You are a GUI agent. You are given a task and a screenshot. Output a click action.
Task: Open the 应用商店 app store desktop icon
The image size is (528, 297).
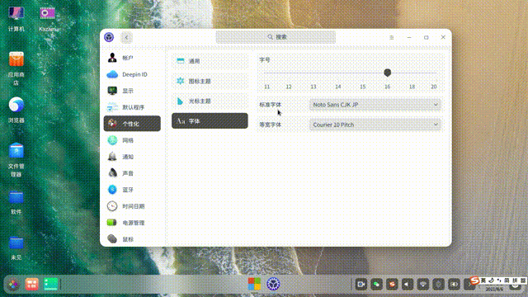16,68
